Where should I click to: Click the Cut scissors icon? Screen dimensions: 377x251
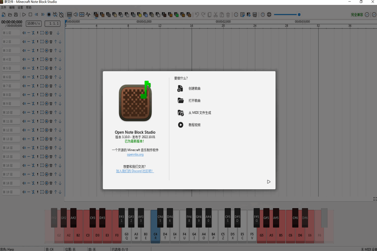coord(215,14)
